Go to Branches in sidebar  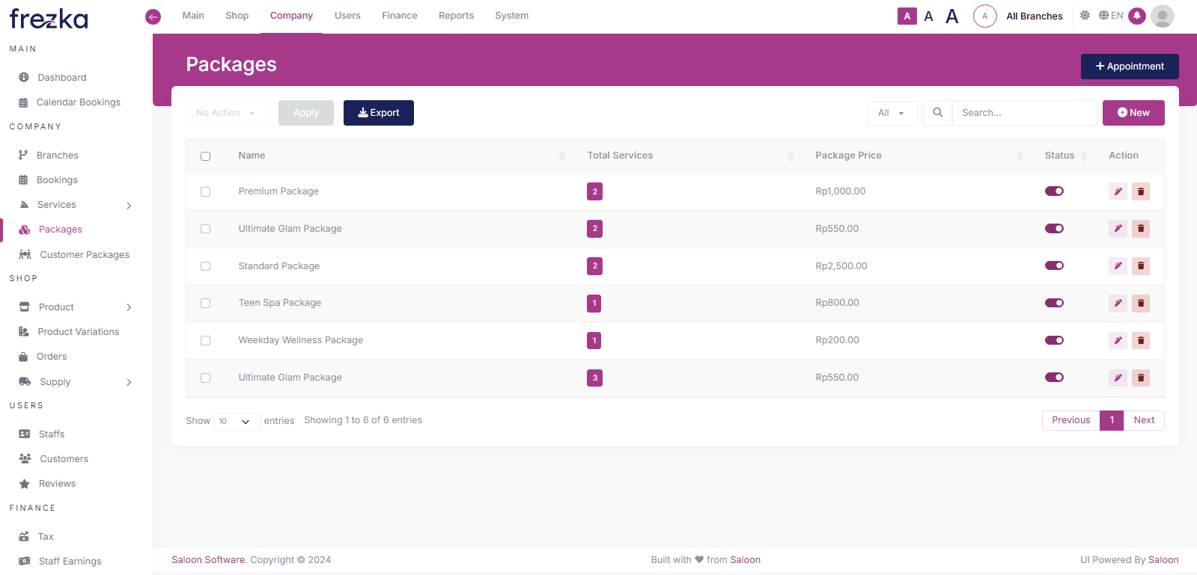click(57, 156)
